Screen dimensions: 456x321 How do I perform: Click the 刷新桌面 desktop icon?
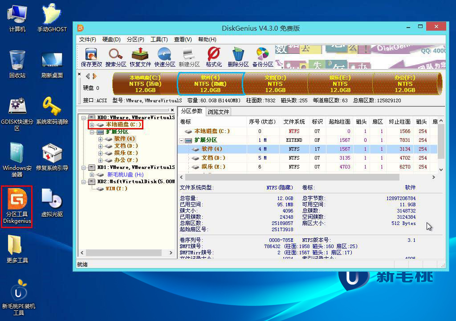click(x=52, y=64)
